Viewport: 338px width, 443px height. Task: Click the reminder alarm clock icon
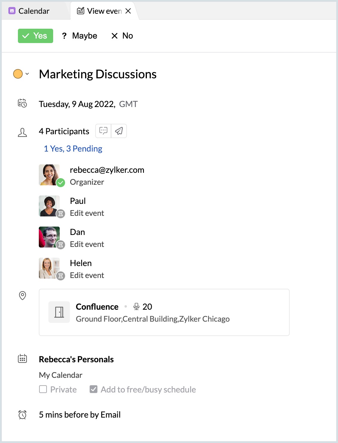[22, 415]
